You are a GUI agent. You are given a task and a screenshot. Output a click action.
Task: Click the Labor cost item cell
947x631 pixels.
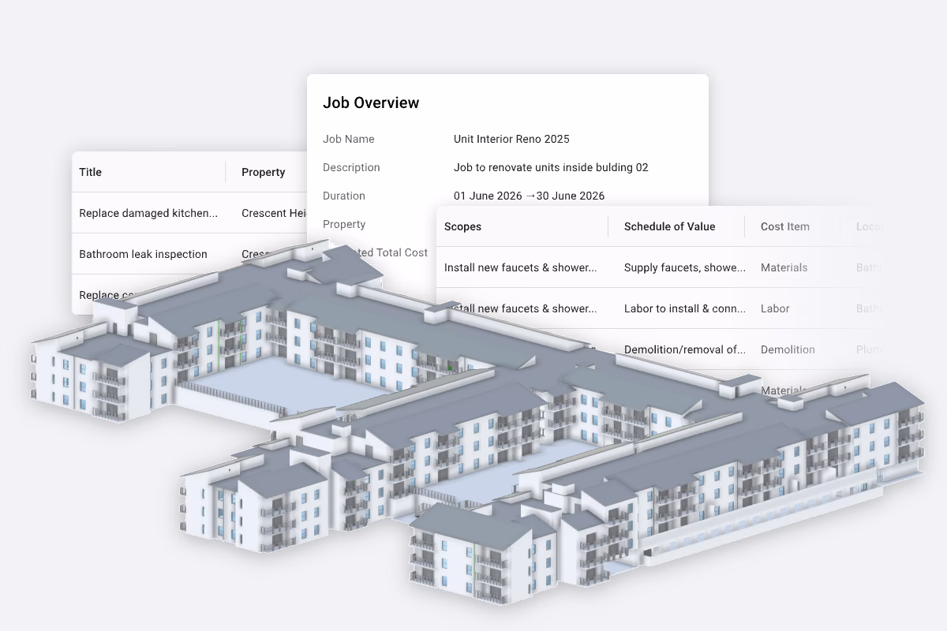coord(775,308)
